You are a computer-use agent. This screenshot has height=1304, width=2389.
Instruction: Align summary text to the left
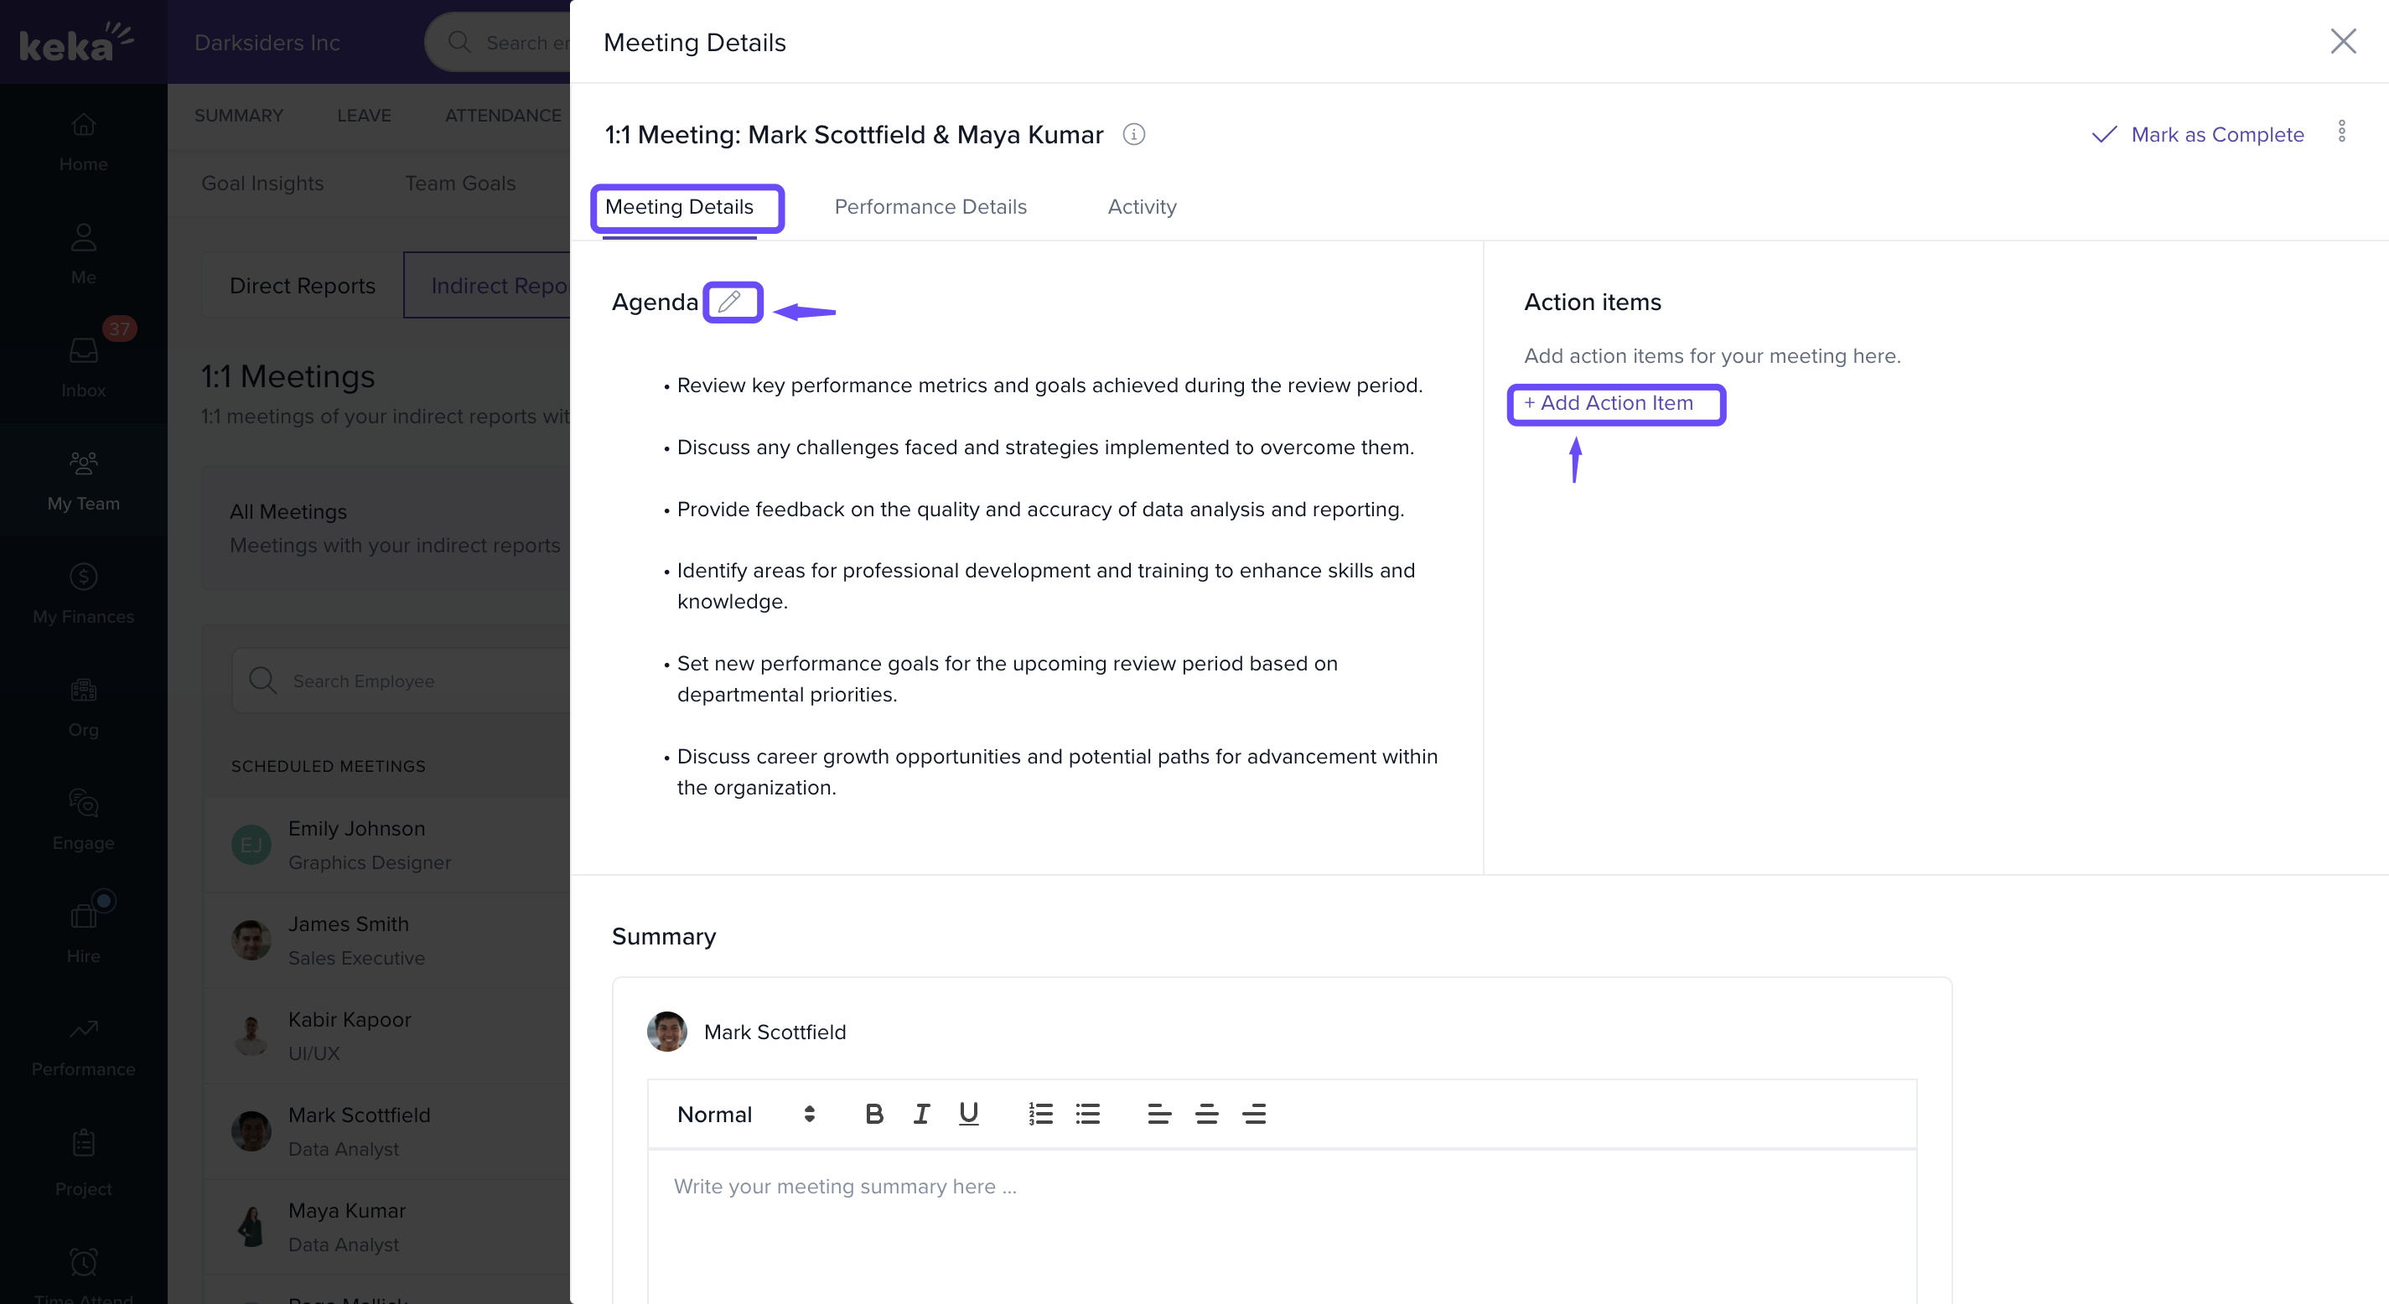tap(1158, 1114)
